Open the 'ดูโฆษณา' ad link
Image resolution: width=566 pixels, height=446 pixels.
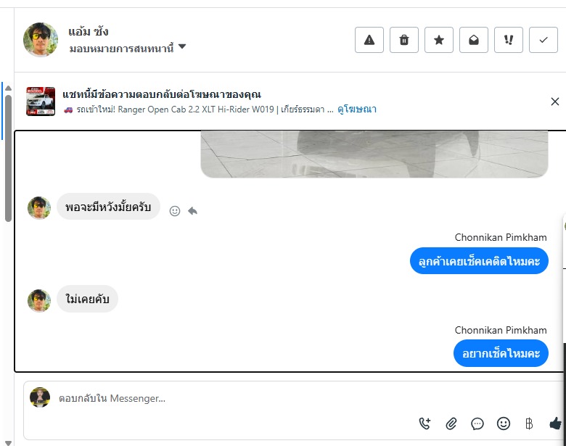click(357, 110)
